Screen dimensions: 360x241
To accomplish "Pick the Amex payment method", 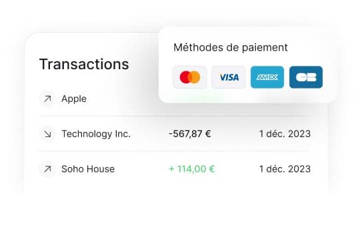I will (x=267, y=77).
